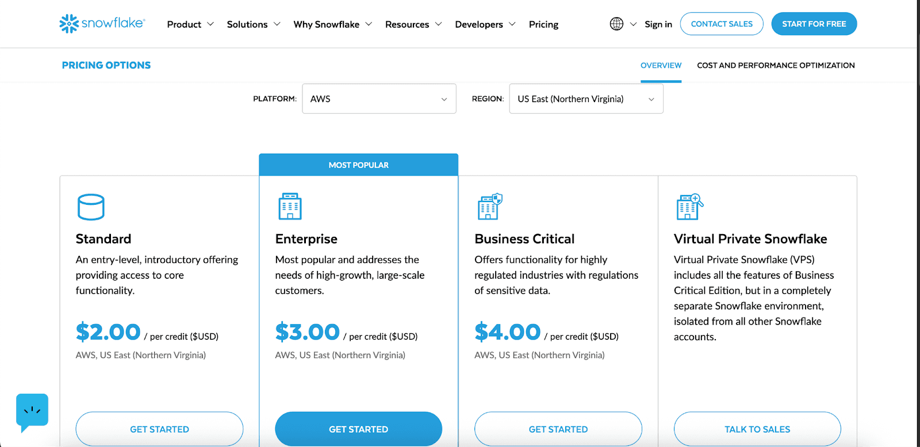The width and height of the screenshot is (920, 447).
Task: Click the Enterprise plan title
Action: [306, 239]
